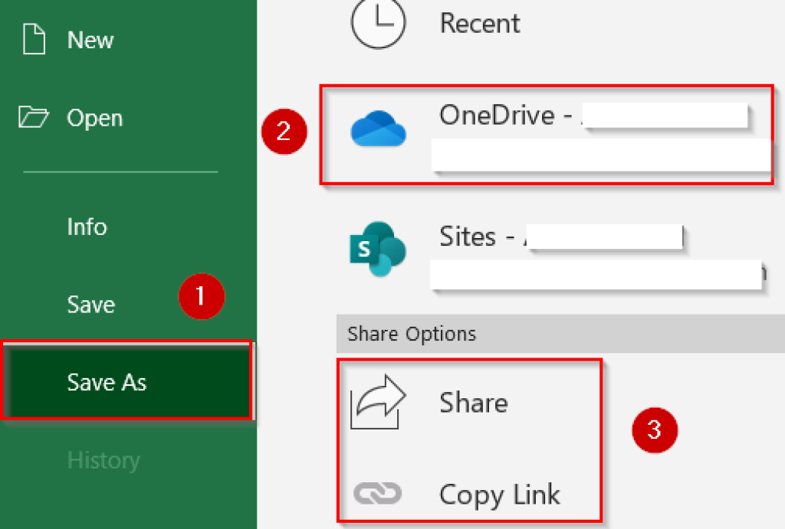This screenshot has height=529, width=785.
Task: Click the Open folder icon
Action: [32, 118]
